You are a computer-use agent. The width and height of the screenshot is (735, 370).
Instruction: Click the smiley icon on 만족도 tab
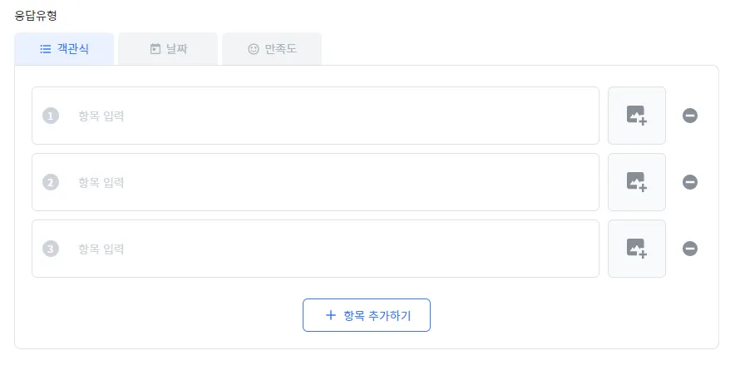point(254,49)
